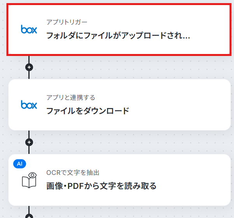This screenshot has width=234, height=218.
Task: Click the アプリトリガー label
Action: [67, 22]
